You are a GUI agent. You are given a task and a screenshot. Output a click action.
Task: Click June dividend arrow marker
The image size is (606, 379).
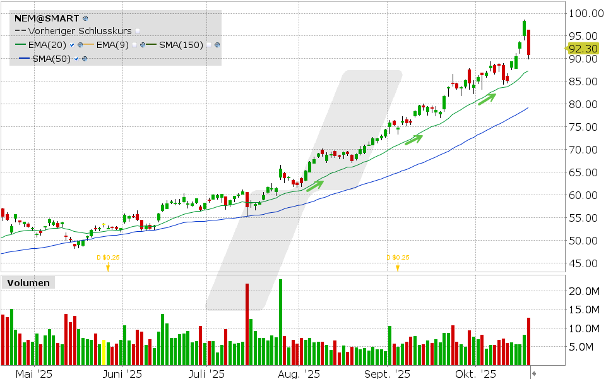(x=107, y=267)
